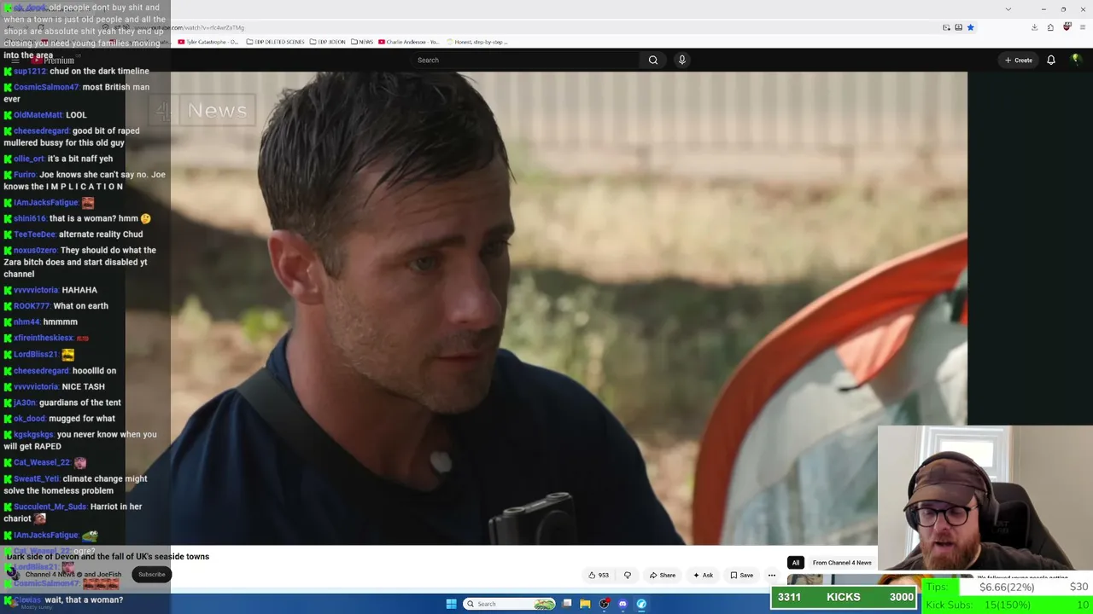Open the Ask button under the video

[x=704, y=575]
